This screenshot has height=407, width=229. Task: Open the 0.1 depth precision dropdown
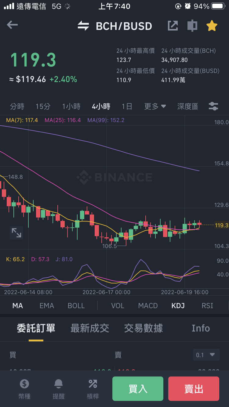[x=206, y=355]
